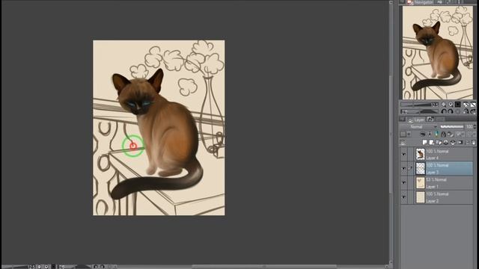Lock transparent pixels on selected layer
The width and height of the screenshot is (479, 269).
point(451,134)
